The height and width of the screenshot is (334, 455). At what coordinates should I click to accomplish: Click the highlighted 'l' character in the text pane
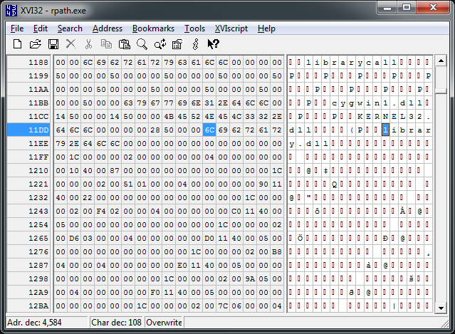(x=385, y=130)
